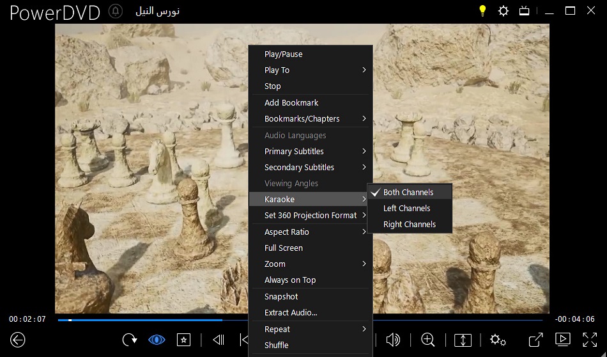Viewport: 607px width, 357px height.
Task: Choose Left Channels in Karaoke submenu
Action: [406, 208]
